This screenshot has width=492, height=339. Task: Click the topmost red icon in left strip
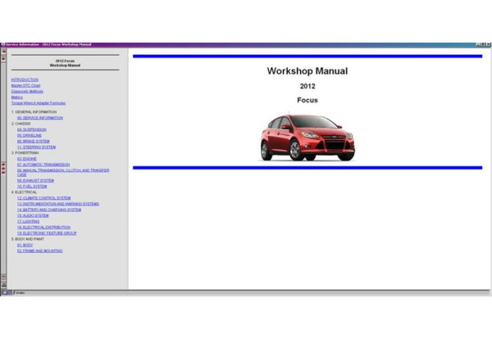(3, 52)
